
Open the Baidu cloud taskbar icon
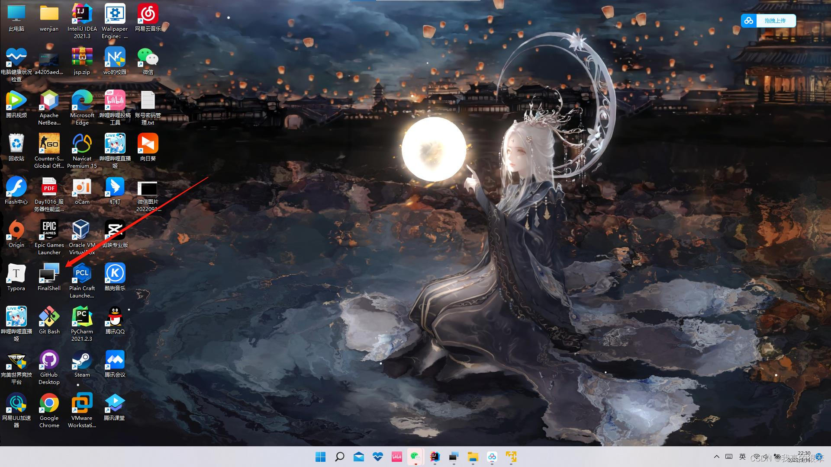click(x=492, y=457)
